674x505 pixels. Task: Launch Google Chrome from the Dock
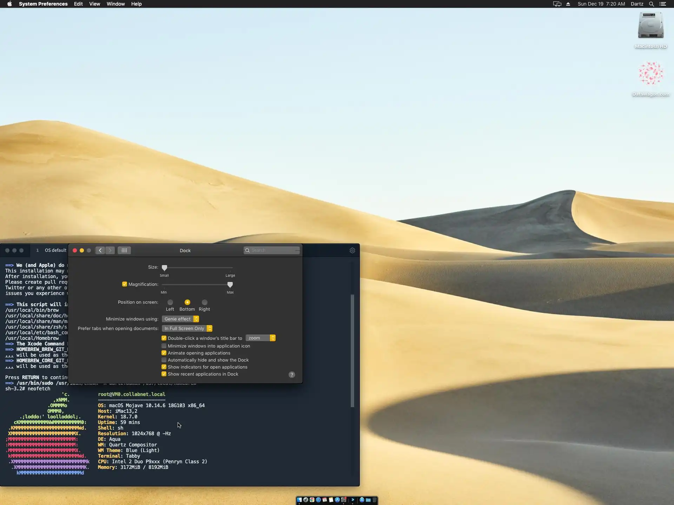point(312,500)
